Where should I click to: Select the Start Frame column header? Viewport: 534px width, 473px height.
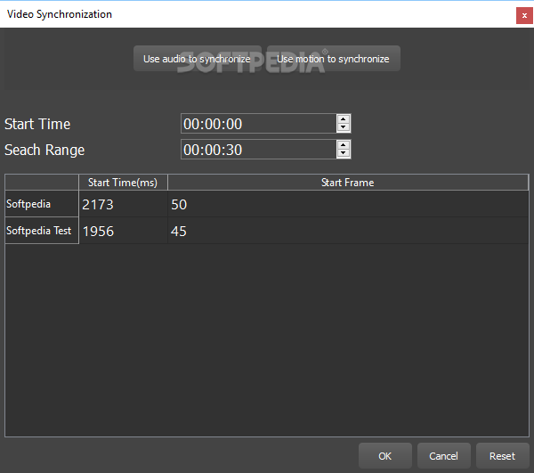point(348,183)
